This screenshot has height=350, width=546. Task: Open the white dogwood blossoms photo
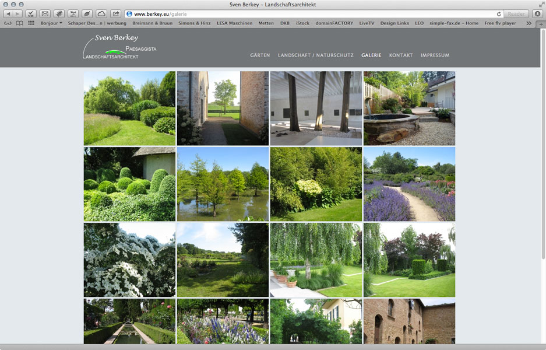coord(129,260)
